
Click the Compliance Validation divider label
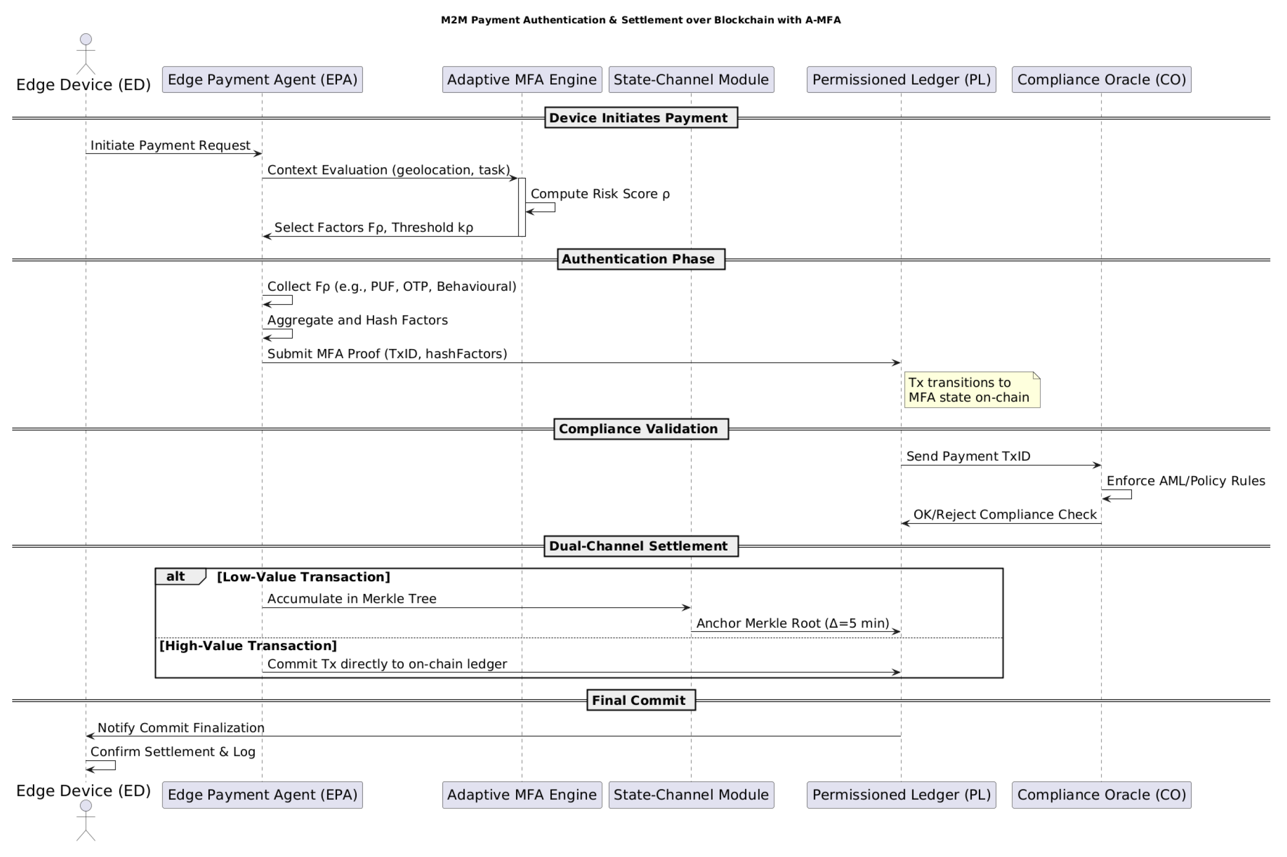[x=641, y=429]
